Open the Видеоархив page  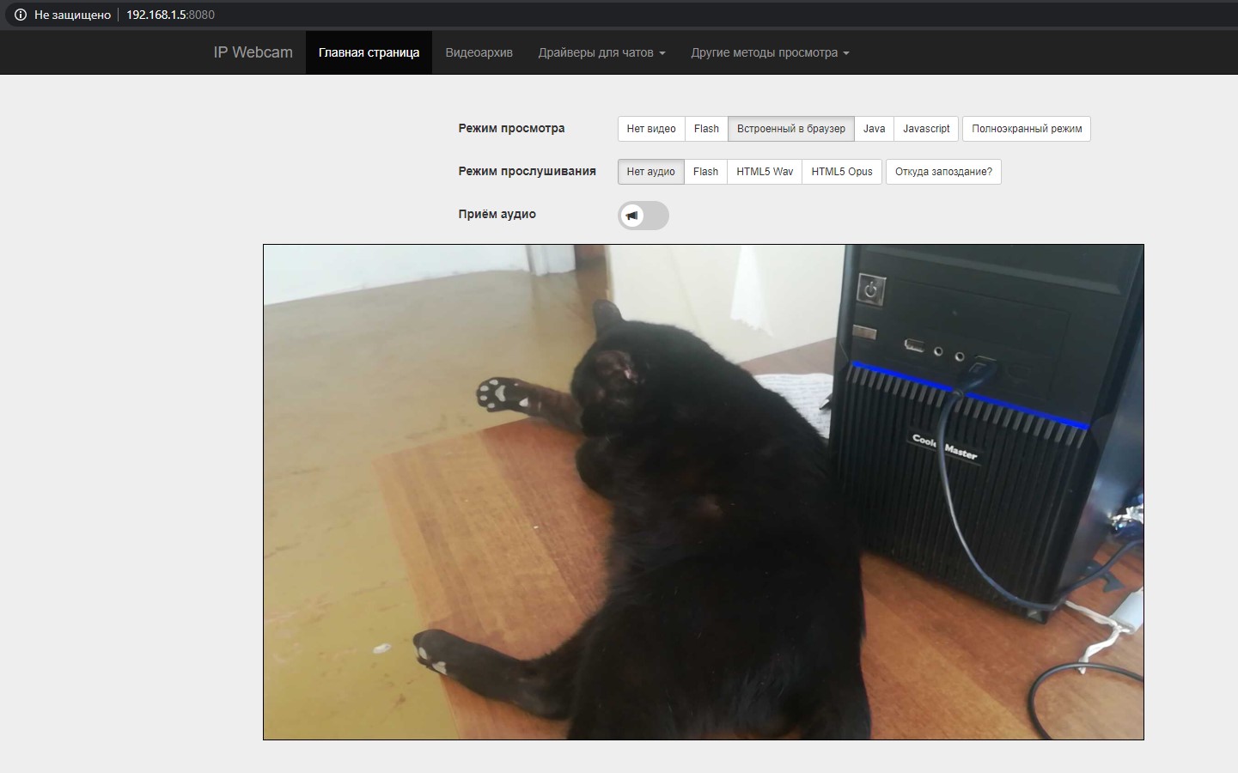pyautogui.click(x=479, y=52)
